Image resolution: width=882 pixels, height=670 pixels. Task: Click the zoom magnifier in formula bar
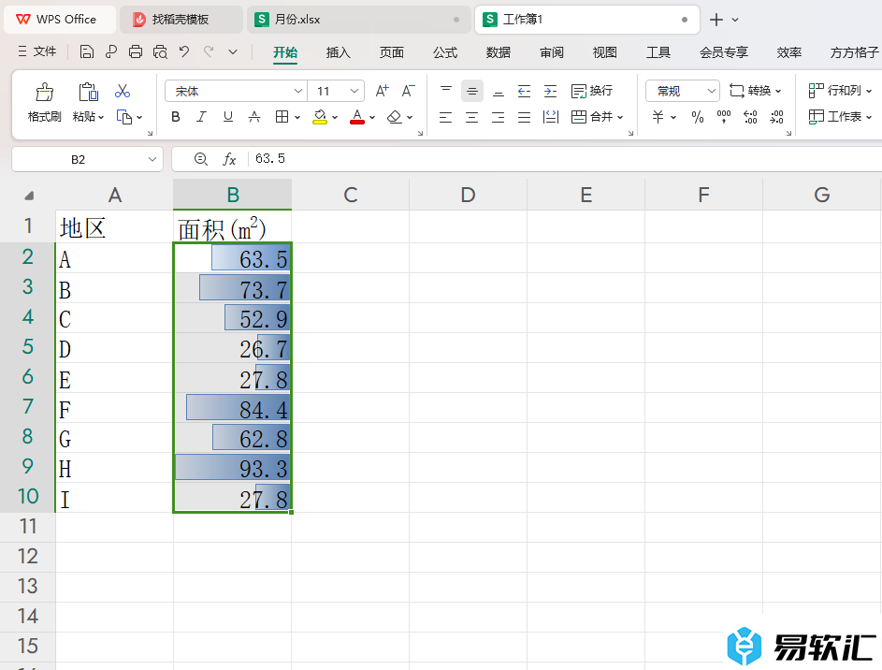(201, 159)
